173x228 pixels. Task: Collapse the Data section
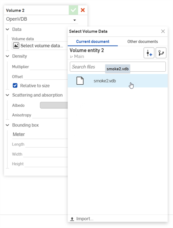(7, 30)
